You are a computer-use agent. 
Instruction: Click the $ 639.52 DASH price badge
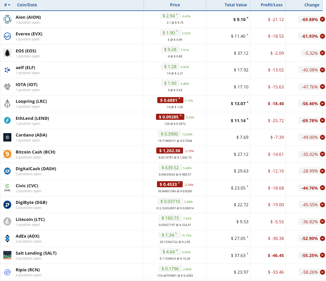point(170,168)
